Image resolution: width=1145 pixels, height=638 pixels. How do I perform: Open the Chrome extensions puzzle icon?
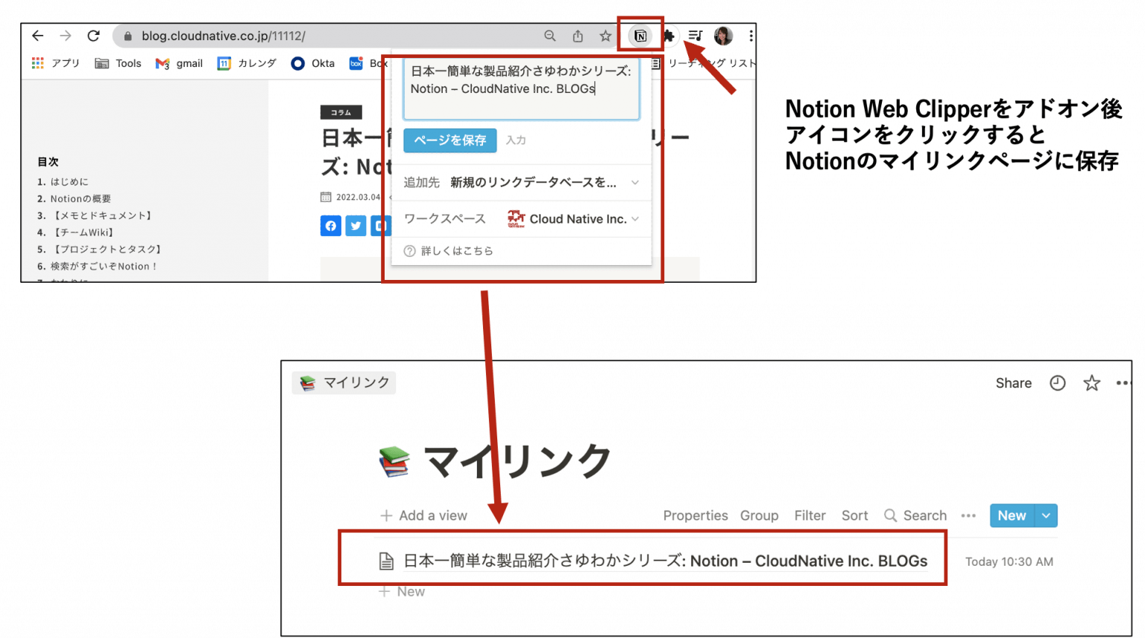point(669,35)
